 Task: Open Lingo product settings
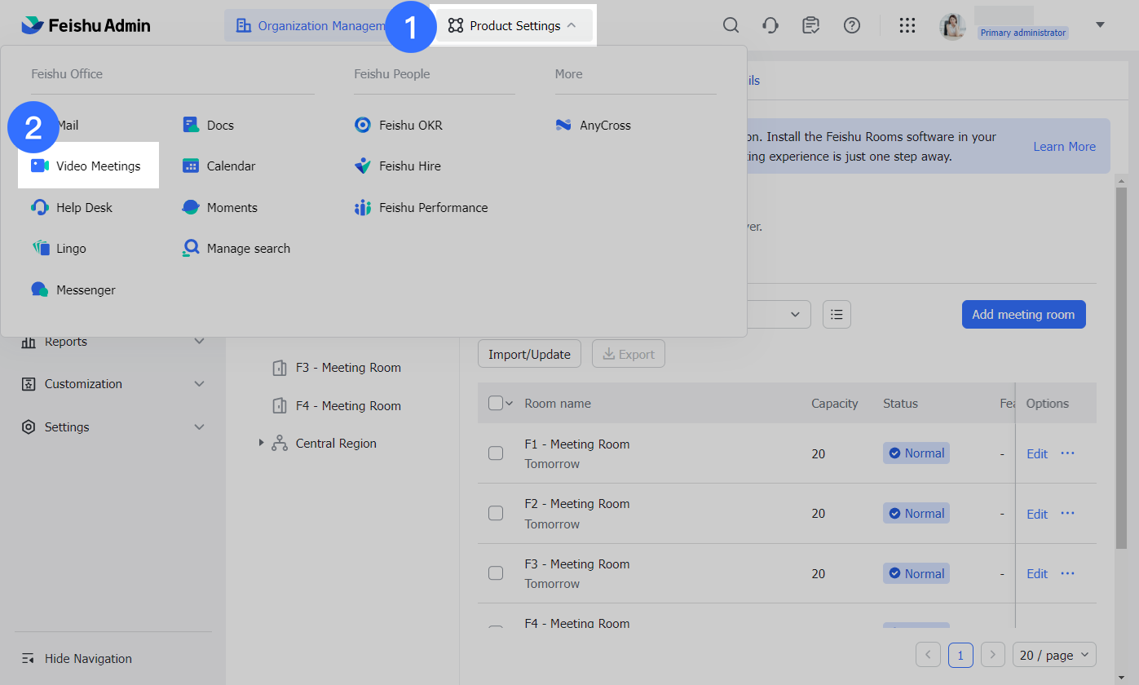coord(59,249)
